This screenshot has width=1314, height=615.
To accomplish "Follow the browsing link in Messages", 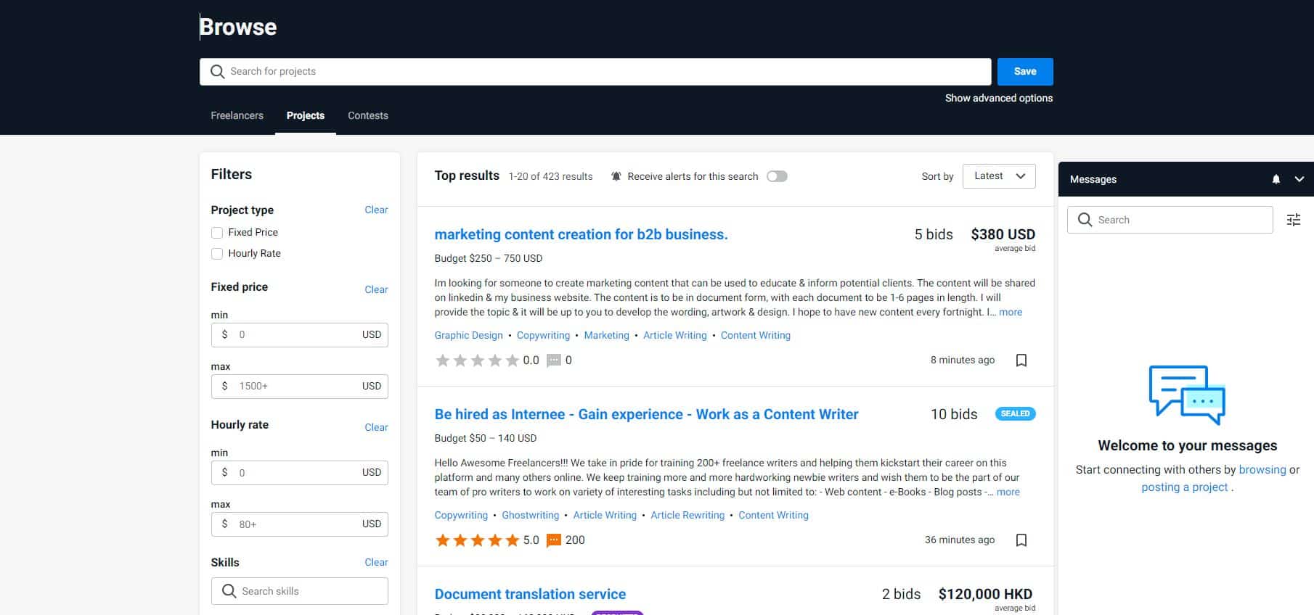I will (x=1262, y=469).
